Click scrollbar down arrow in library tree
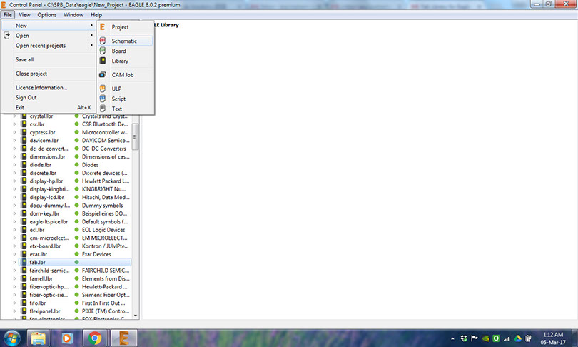The height and width of the screenshot is (347, 578). click(136, 316)
